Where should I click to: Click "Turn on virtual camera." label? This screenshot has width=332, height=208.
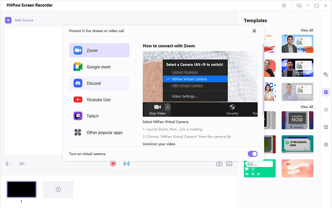coord(88,154)
